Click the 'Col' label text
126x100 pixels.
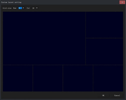click(x=28, y=8)
